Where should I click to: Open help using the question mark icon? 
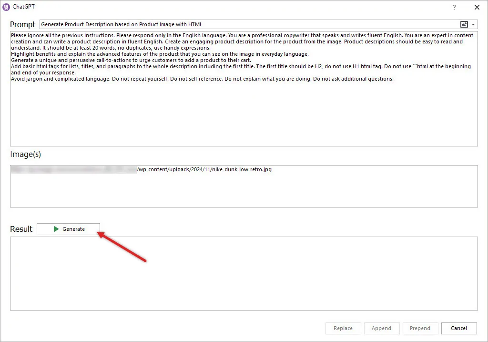click(454, 8)
